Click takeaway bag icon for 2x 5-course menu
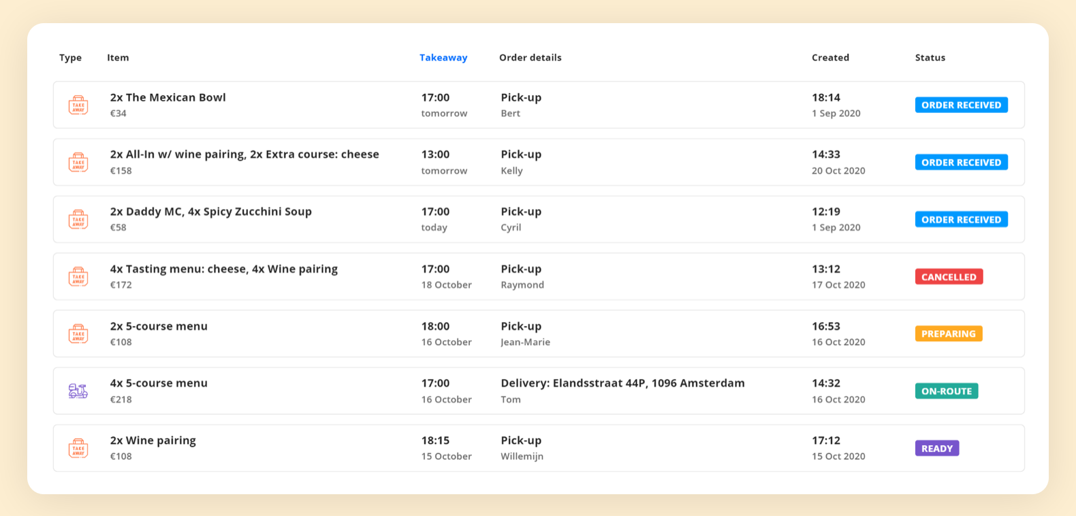Image resolution: width=1076 pixels, height=516 pixels. click(x=78, y=334)
